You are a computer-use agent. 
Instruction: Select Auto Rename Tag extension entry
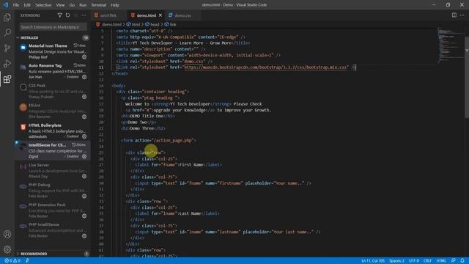(x=53, y=71)
